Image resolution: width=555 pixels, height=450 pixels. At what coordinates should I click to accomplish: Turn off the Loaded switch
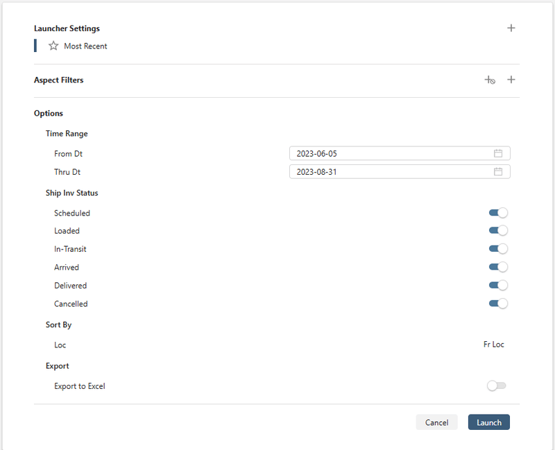[498, 230]
